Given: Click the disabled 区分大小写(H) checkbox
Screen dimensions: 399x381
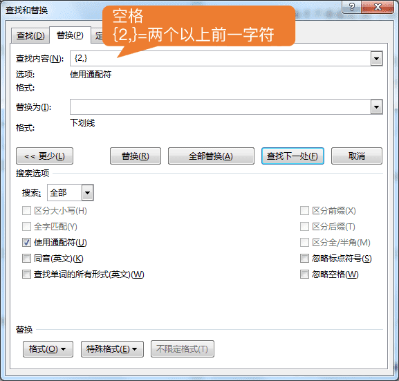Looking at the screenshot, I should (26, 211).
